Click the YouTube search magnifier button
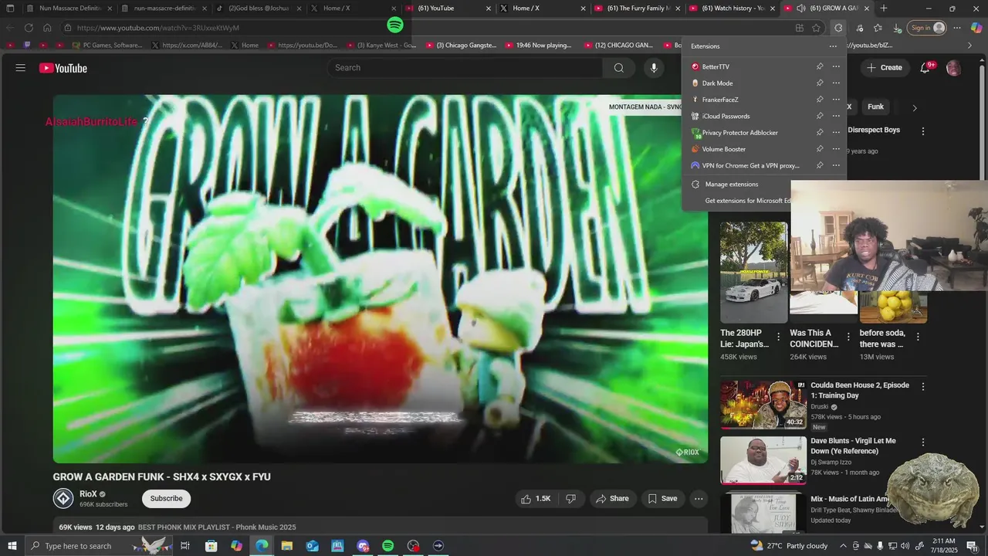 click(x=618, y=68)
